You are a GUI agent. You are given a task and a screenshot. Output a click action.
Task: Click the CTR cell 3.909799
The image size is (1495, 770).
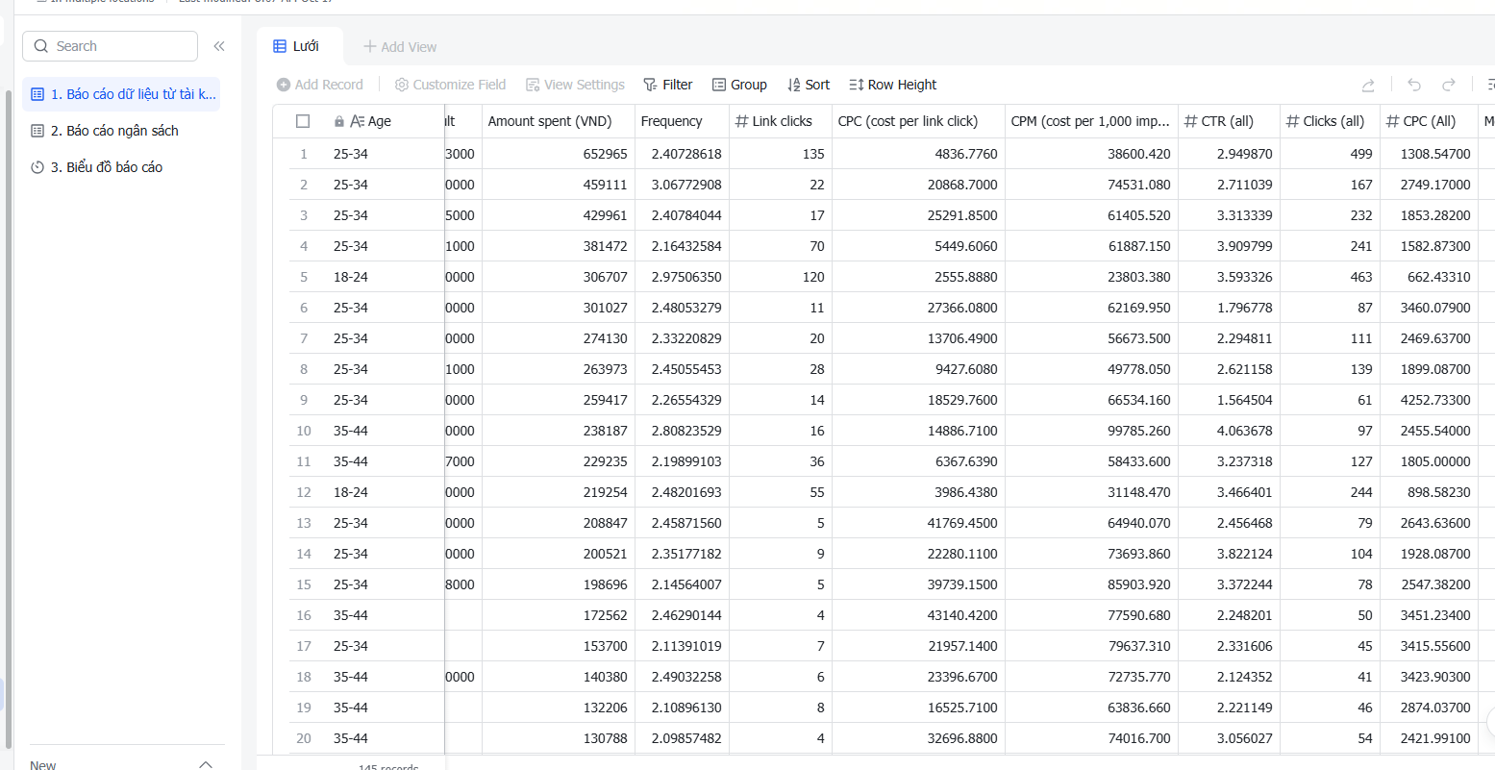point(1229,246)
